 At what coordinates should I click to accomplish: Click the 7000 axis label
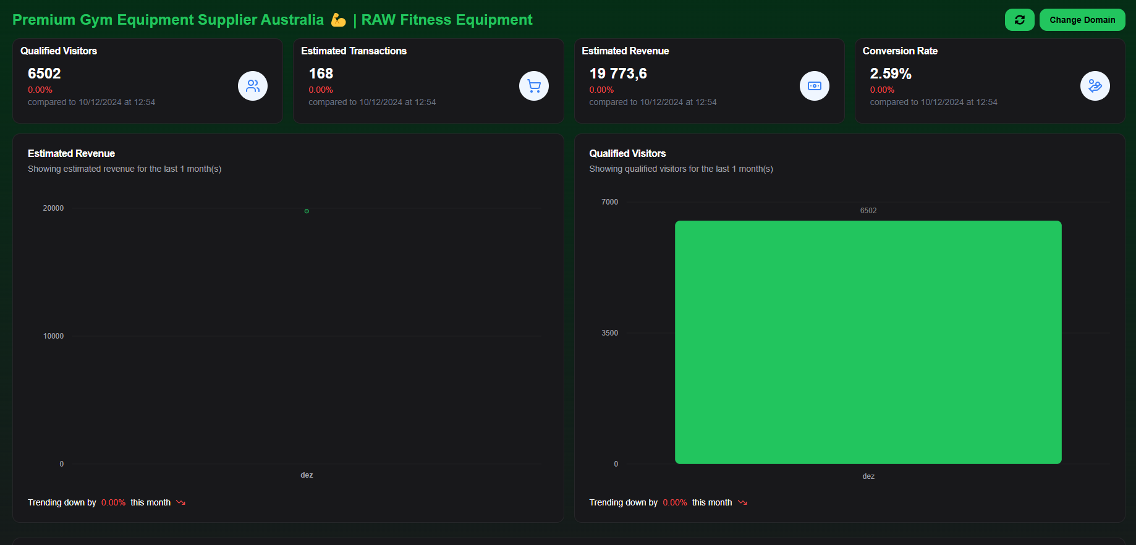click(610, 202)
